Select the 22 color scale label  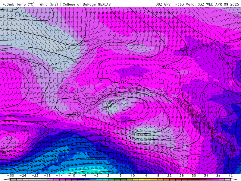169,176
